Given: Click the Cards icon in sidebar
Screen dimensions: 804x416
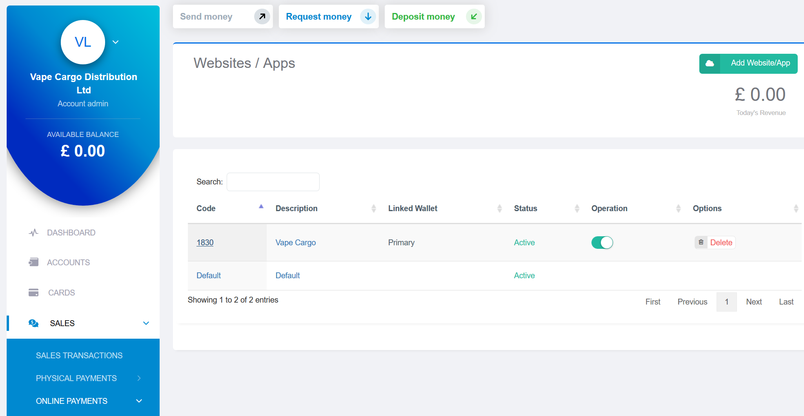Looking at the screenshot, I should [x=34, y=292].
